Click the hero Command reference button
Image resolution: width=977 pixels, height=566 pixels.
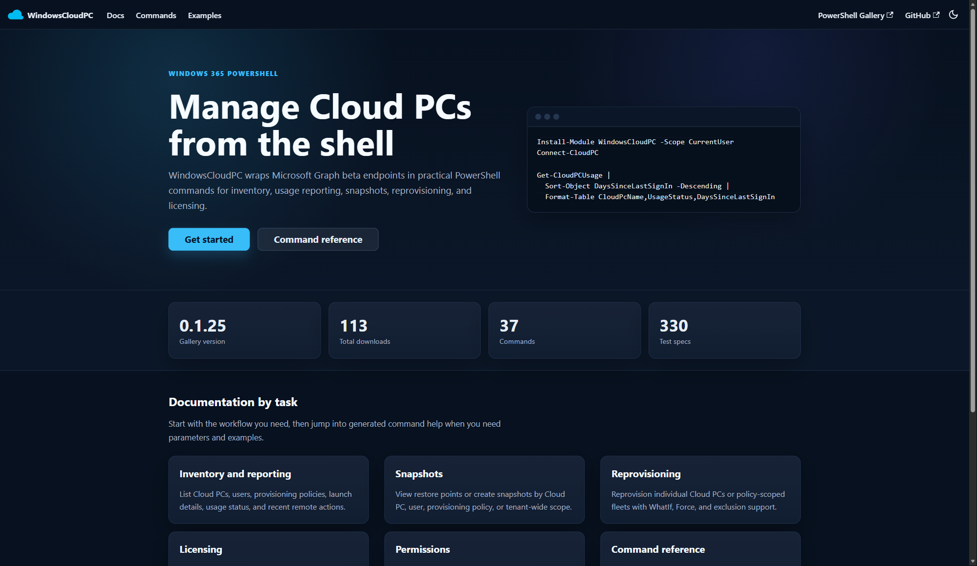(x=318, y=239)
